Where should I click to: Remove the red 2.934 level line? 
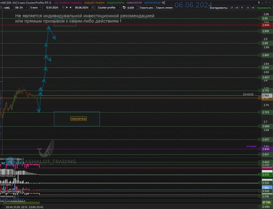pyautogui.click(x=259, y=25)
